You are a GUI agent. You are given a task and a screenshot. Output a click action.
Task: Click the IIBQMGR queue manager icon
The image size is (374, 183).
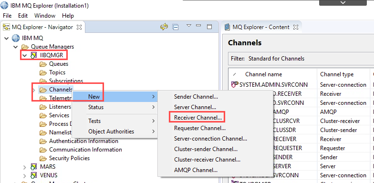pyautogui.click(x=33, y=55)
